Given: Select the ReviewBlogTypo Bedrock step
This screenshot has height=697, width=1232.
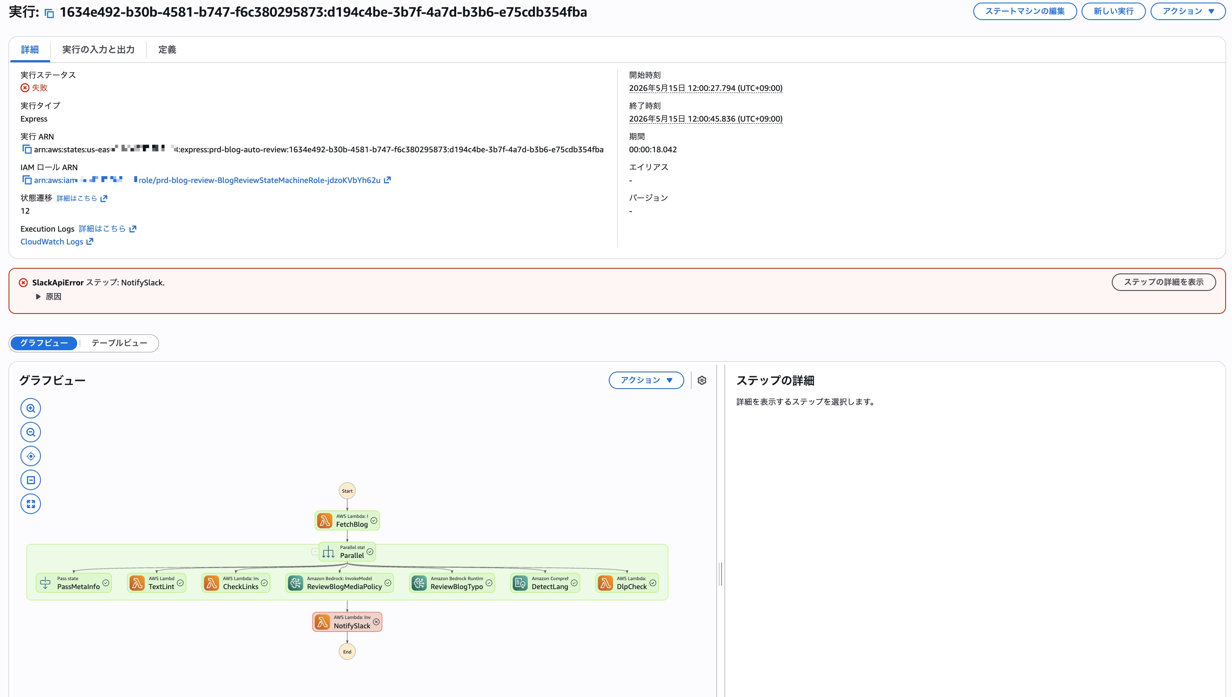Looking at the screenshot, I should pyautogui.click(x=452, y=583).
